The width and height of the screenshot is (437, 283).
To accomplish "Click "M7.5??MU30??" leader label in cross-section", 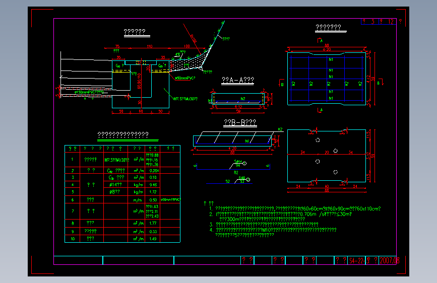I will point(185,99).
